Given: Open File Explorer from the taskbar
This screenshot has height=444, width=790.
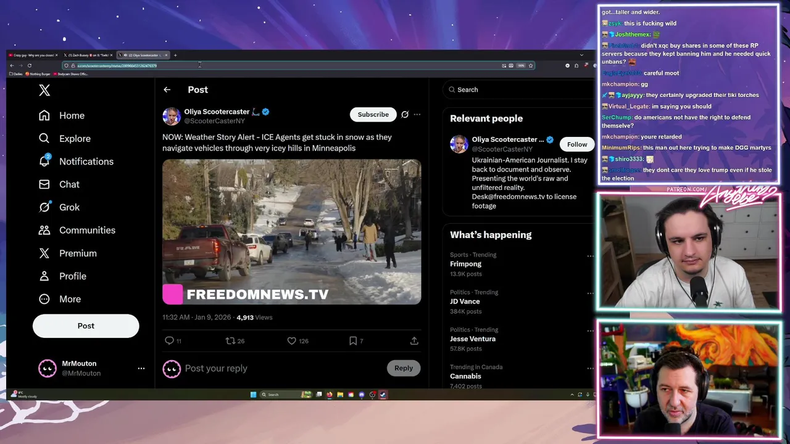Looking at the screenshot, I should 340,395.
